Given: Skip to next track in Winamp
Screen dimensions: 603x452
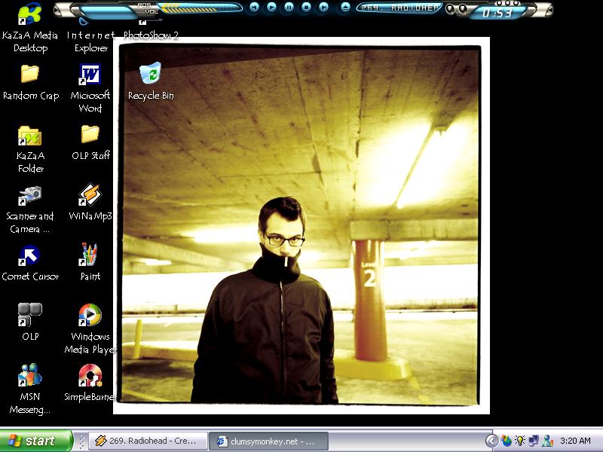Looking at the screenshot, I should point(324,7).
